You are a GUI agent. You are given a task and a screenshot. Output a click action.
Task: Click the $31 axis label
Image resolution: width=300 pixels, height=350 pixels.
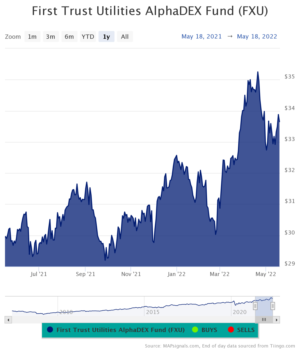click(290, 201)
